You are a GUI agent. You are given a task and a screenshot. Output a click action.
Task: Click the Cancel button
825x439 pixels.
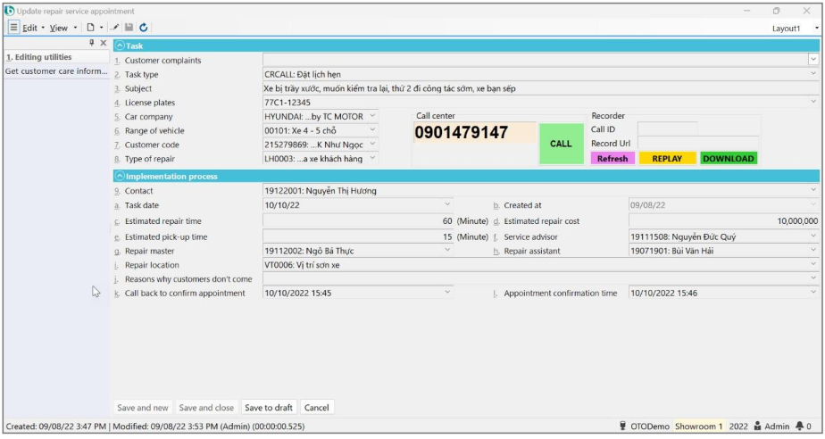pos(317,408)
